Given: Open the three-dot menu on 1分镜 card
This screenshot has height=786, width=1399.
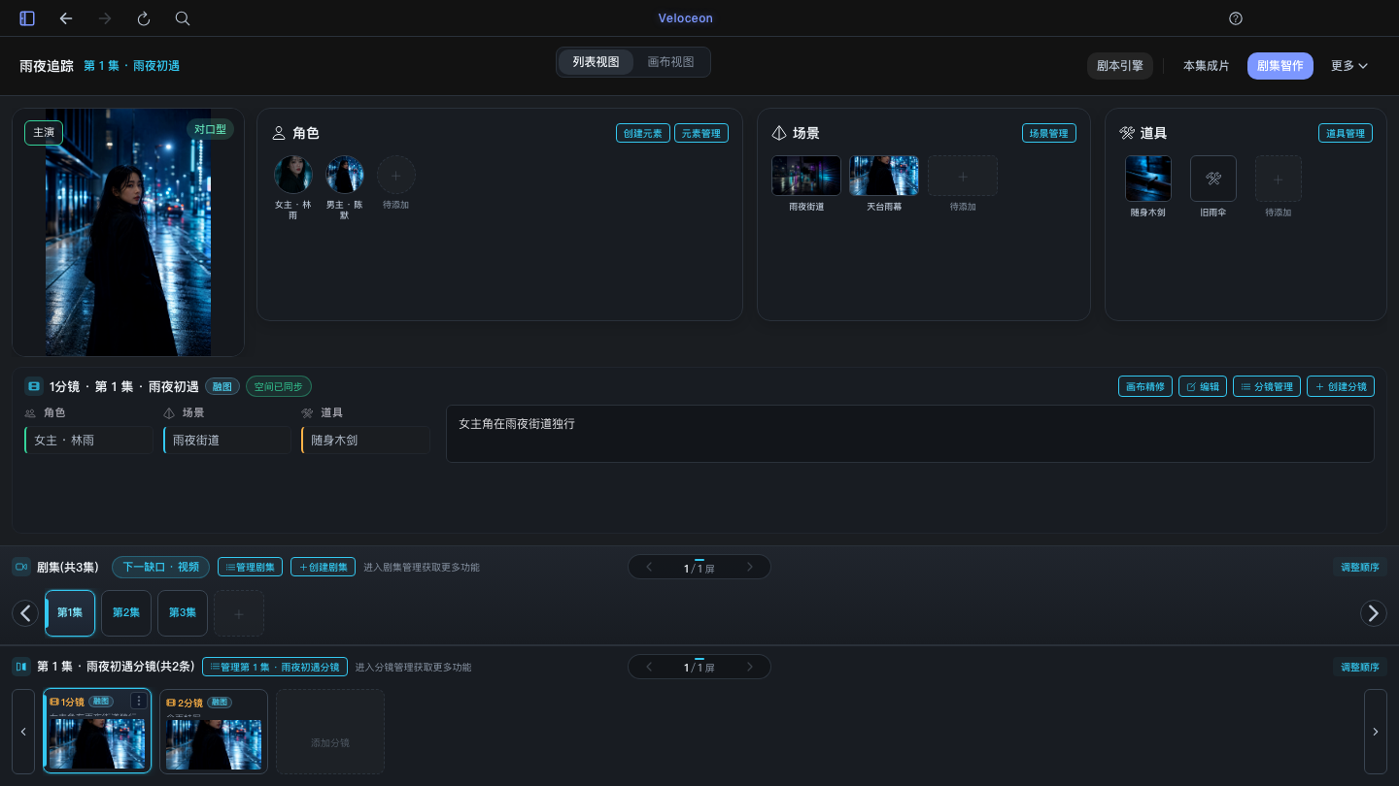Looking at the screenshot, I should [139, 701].
